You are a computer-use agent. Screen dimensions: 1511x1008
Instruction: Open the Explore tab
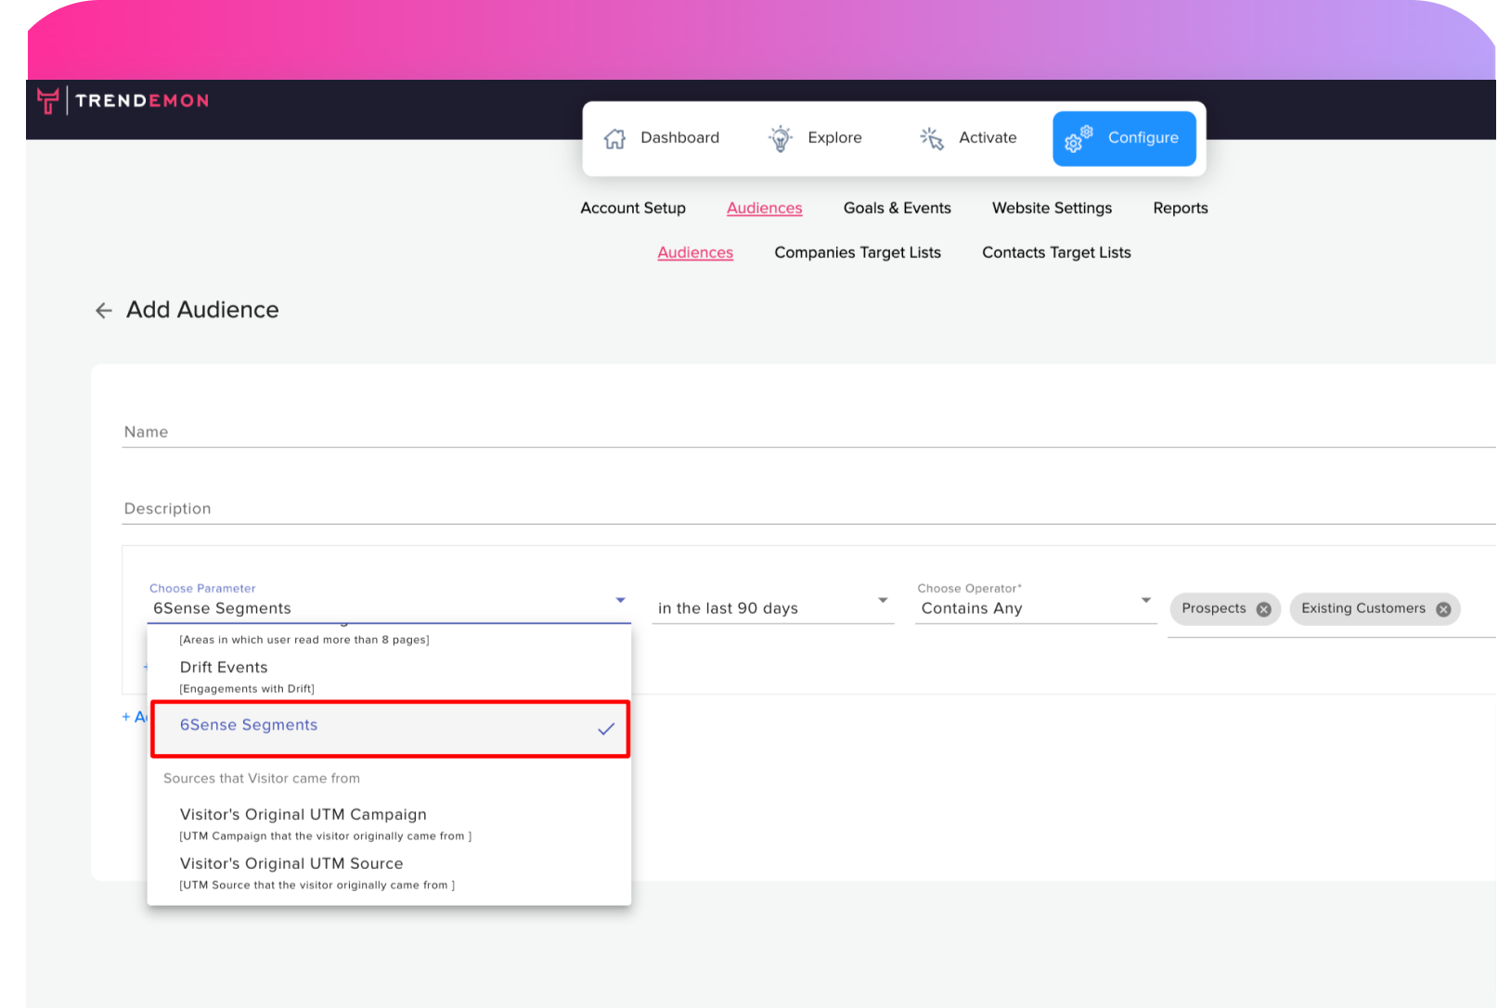[x=816, y=138]
